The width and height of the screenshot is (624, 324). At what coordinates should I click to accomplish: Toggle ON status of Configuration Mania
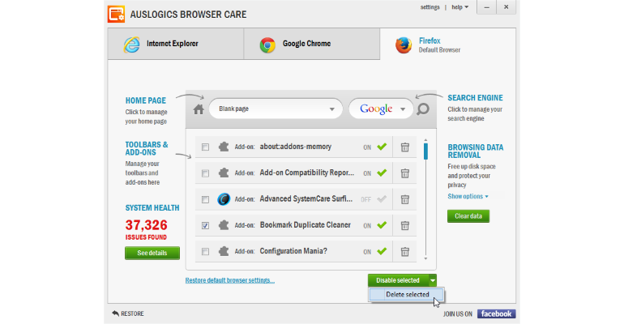coord(375,252)
